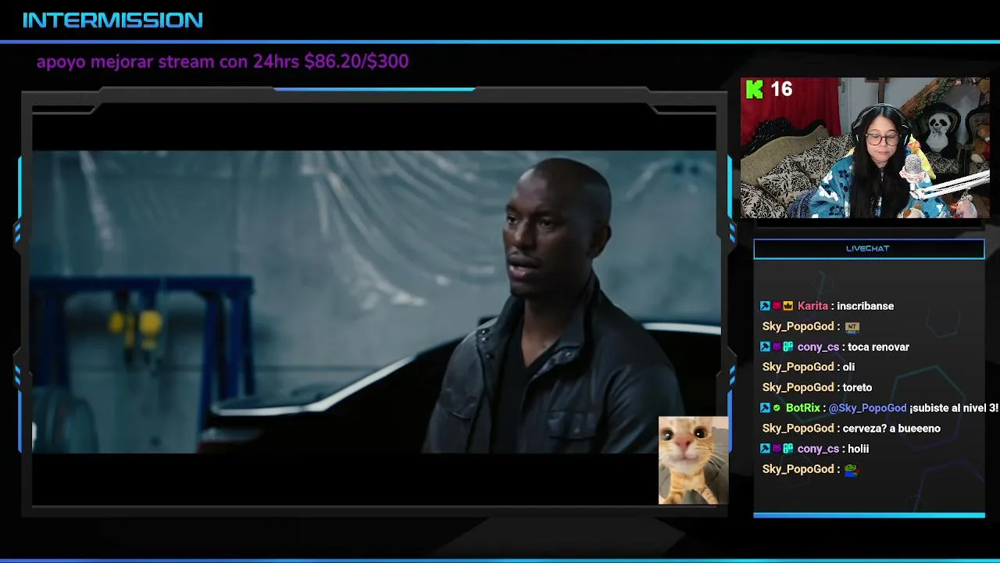Click cony_cs username on 'toca renovar' message
This screenshot has height=563, width=1000.
coord(818,346)
